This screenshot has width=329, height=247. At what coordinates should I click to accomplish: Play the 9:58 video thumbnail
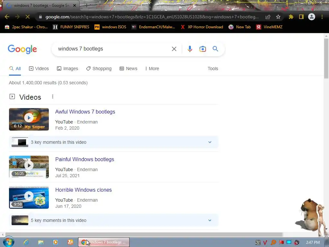29,197
